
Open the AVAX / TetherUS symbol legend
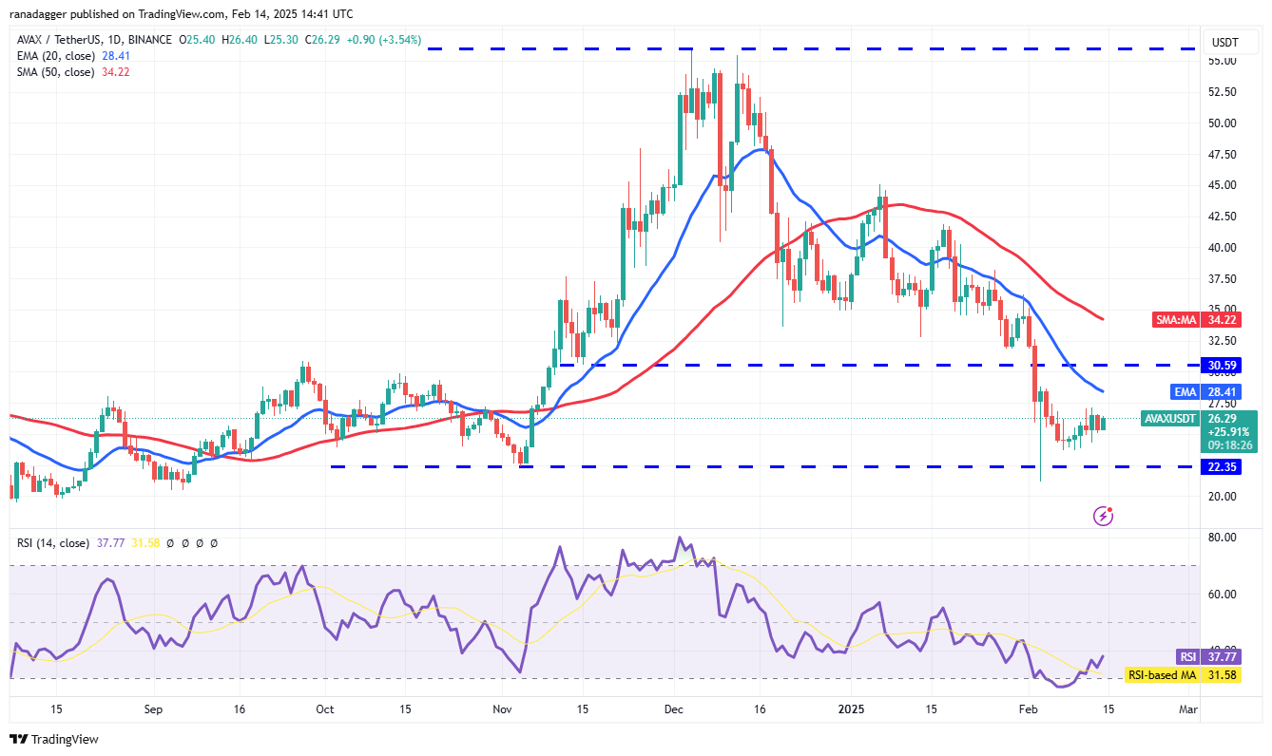59,40
